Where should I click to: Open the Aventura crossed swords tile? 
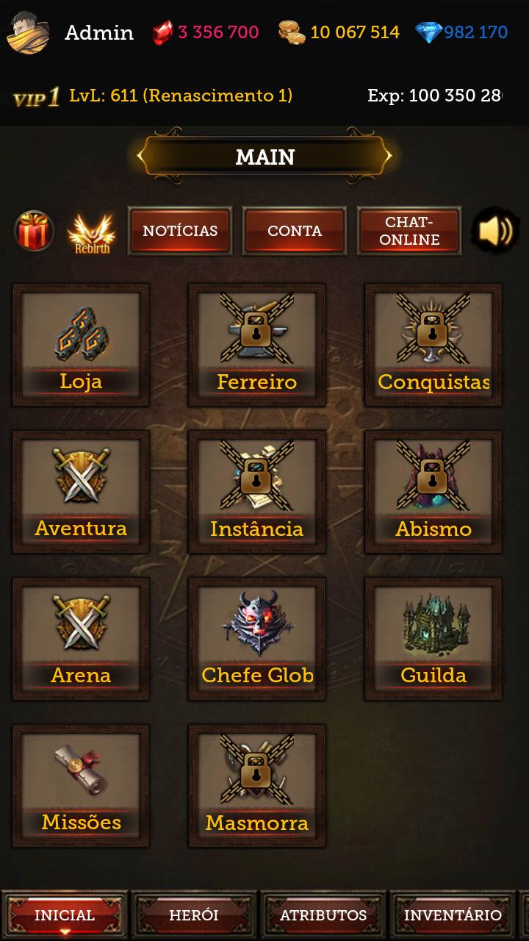(x=81, y=492)
